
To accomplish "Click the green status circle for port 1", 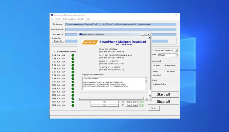I will 73,55.
